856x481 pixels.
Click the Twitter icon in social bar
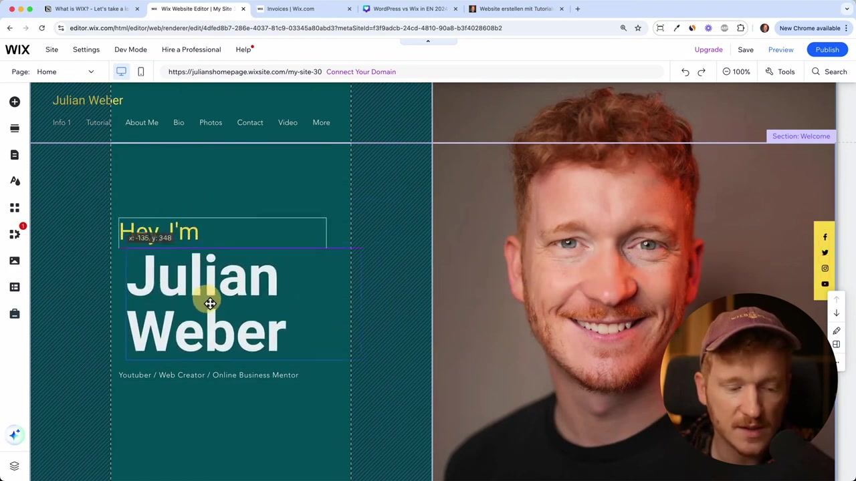825,253
